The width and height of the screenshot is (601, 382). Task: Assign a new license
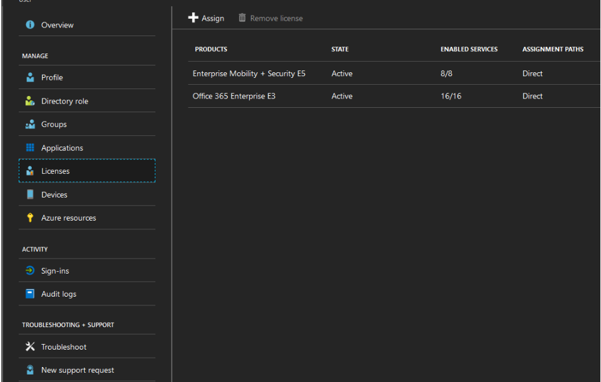[206, 18]
